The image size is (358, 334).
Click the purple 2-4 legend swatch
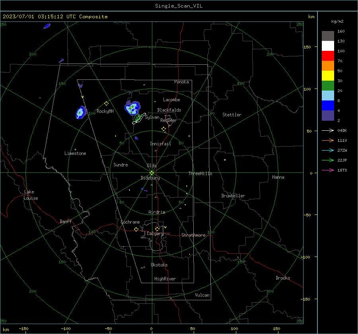pyautogui.click(x=328, y=115)
